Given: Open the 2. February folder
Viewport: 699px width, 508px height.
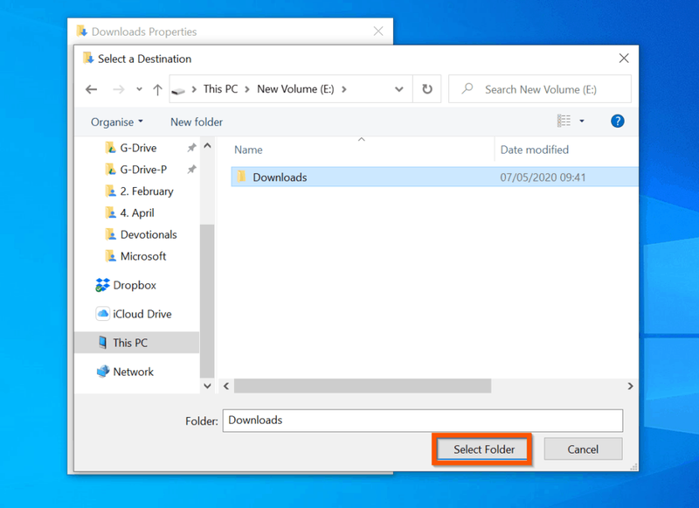Looking at the screenshot, I should click(147, 191).
